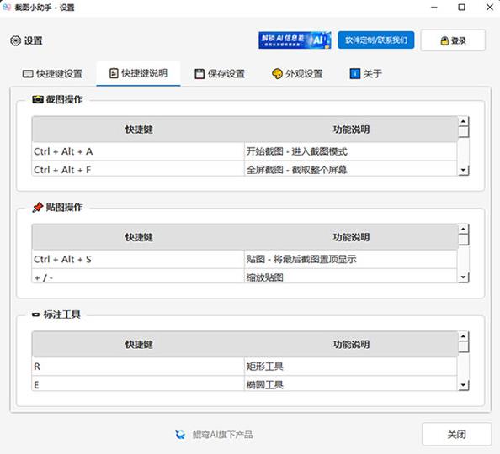The image size is (500, 454).
Task: Click scroll-down arrow in 标注工具 table
Action: click(463, 386)
